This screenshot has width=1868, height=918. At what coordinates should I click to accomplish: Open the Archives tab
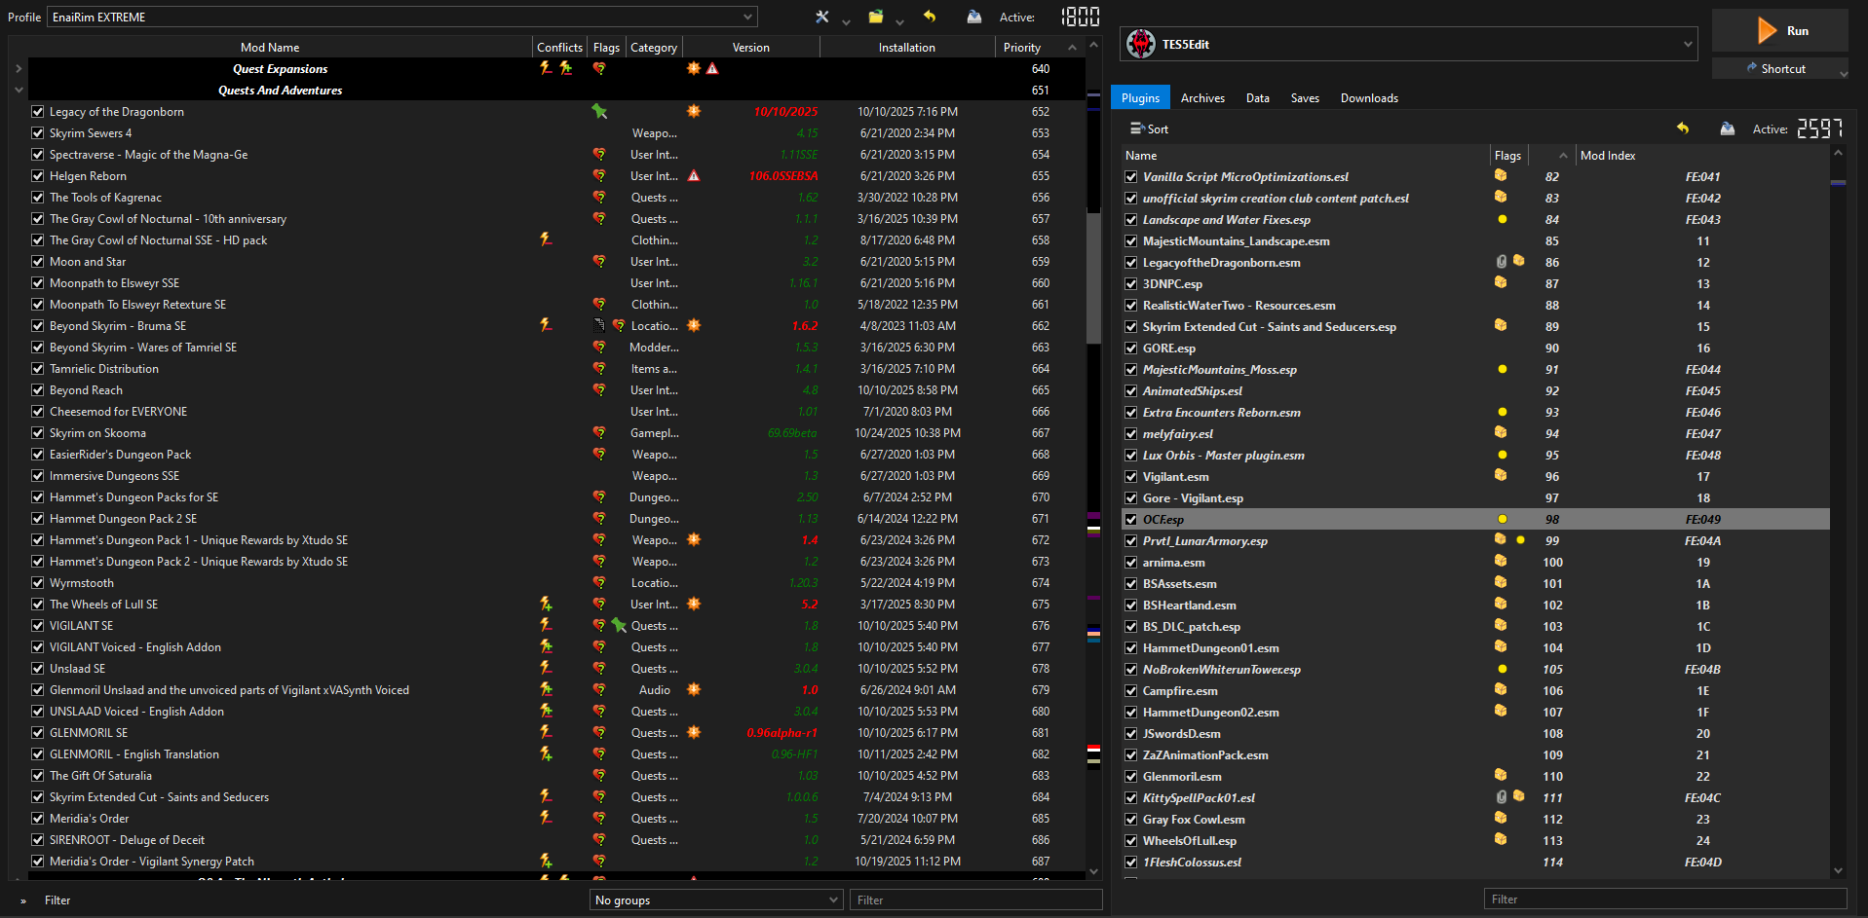[x=1202, y=98]
